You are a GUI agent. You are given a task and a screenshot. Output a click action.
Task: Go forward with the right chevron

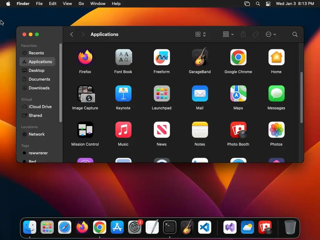tap(83, 34)
